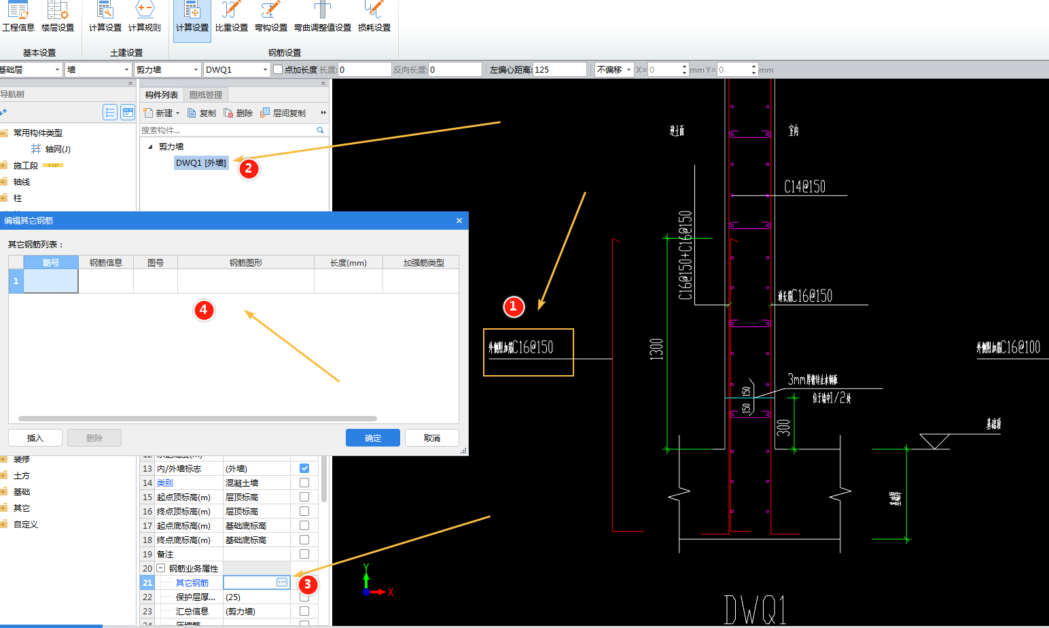1049x628 pixels.
Task: Increase the X offset stepper
Action: point(684,67)
